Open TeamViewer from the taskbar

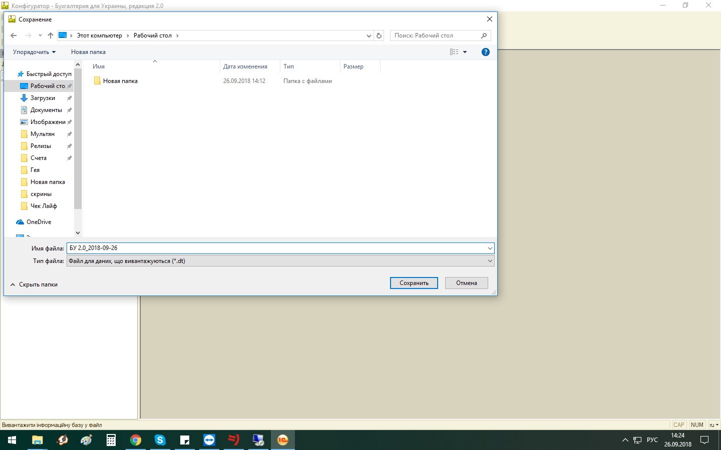point(209,440)
